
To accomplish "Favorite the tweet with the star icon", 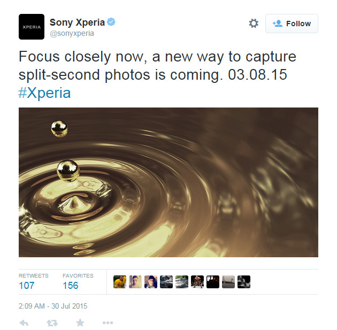I will coord(80,323).
